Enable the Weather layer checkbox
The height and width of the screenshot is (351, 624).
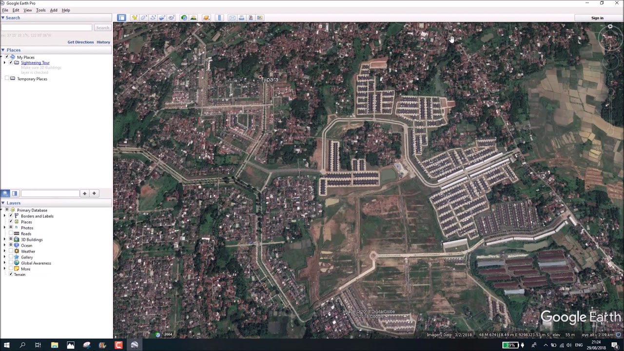tap(11, 251)
